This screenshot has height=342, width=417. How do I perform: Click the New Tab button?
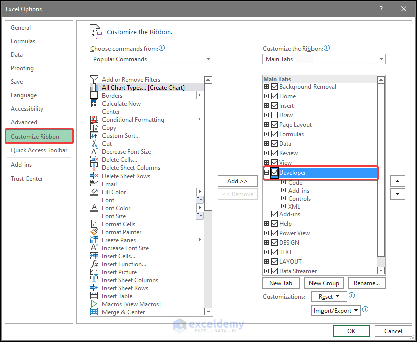tap(281, 283)
